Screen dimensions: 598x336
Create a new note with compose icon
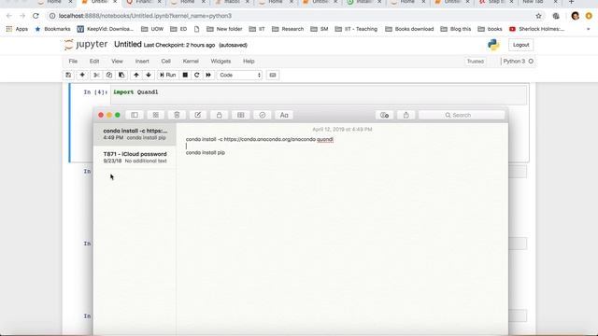pyautogui.click(x=197, y=115)
